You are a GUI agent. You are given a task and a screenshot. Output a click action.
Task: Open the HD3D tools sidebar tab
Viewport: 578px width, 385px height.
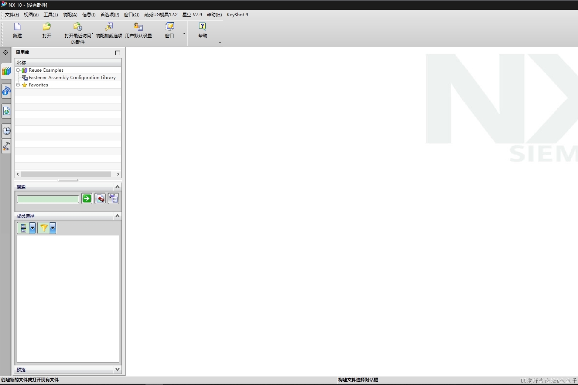pyautogui.click(x=6, y=91)
